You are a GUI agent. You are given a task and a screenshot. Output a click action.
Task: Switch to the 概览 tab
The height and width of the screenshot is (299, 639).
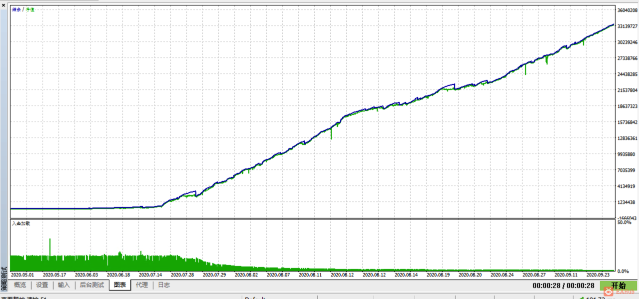pos(20,285)
